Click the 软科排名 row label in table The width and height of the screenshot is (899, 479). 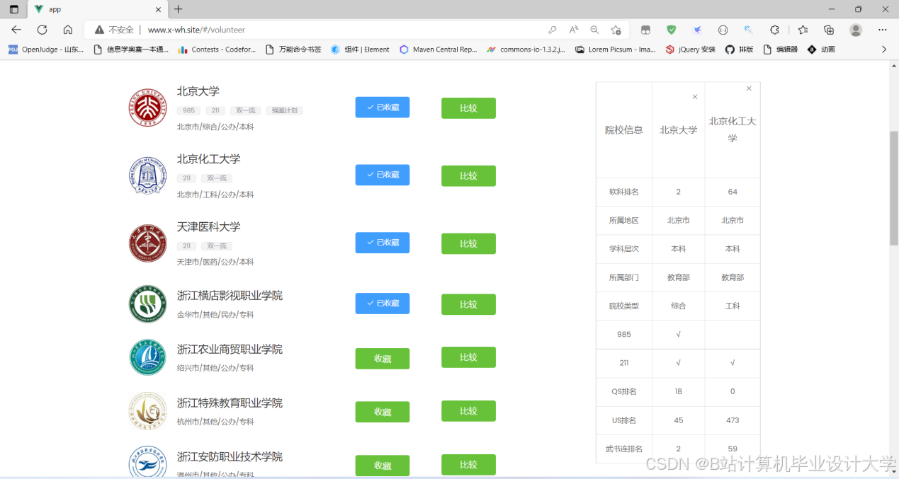tap(624, 192)
